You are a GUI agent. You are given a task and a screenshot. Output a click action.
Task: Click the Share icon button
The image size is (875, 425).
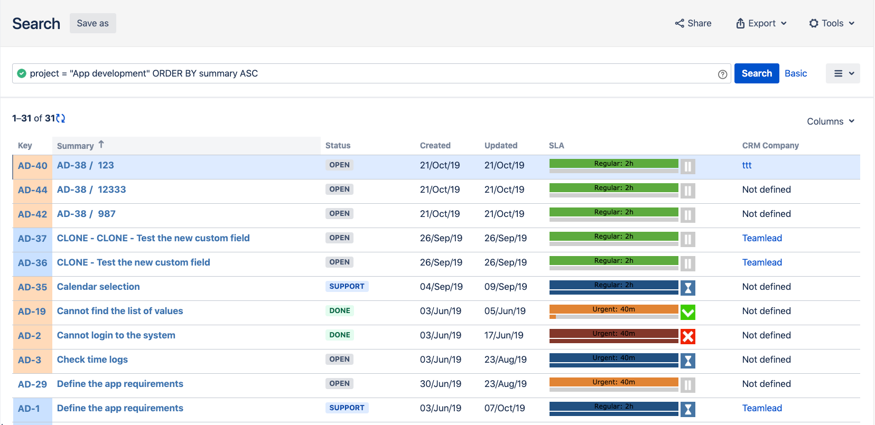(693, 23)
